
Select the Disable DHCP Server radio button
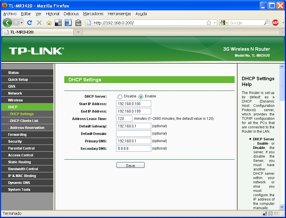(x=120, y=97)
